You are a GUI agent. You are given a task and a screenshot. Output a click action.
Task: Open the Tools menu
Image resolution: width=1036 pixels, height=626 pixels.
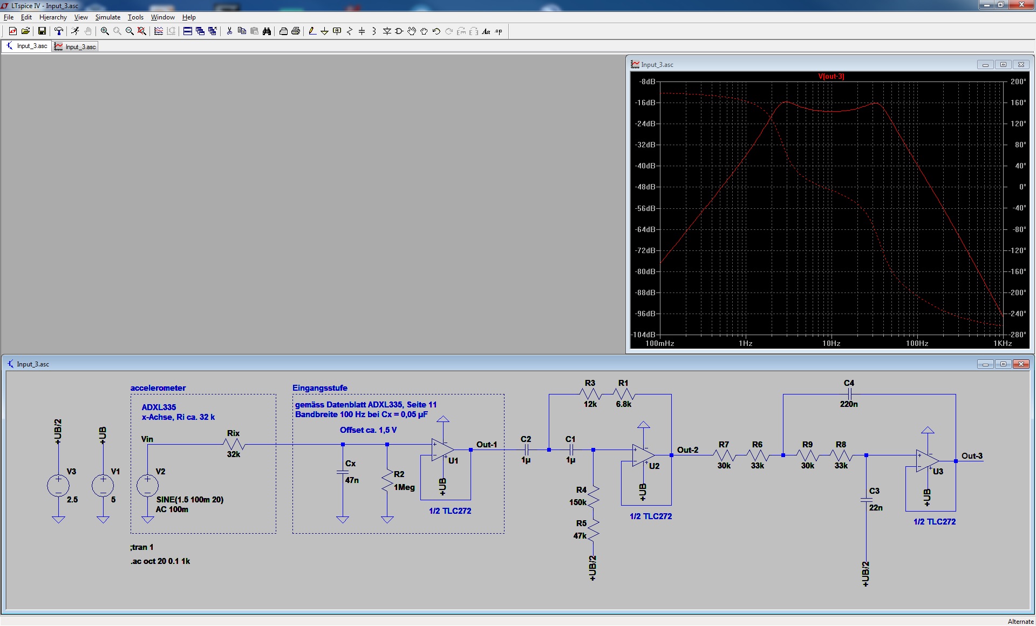pos(135,17)
